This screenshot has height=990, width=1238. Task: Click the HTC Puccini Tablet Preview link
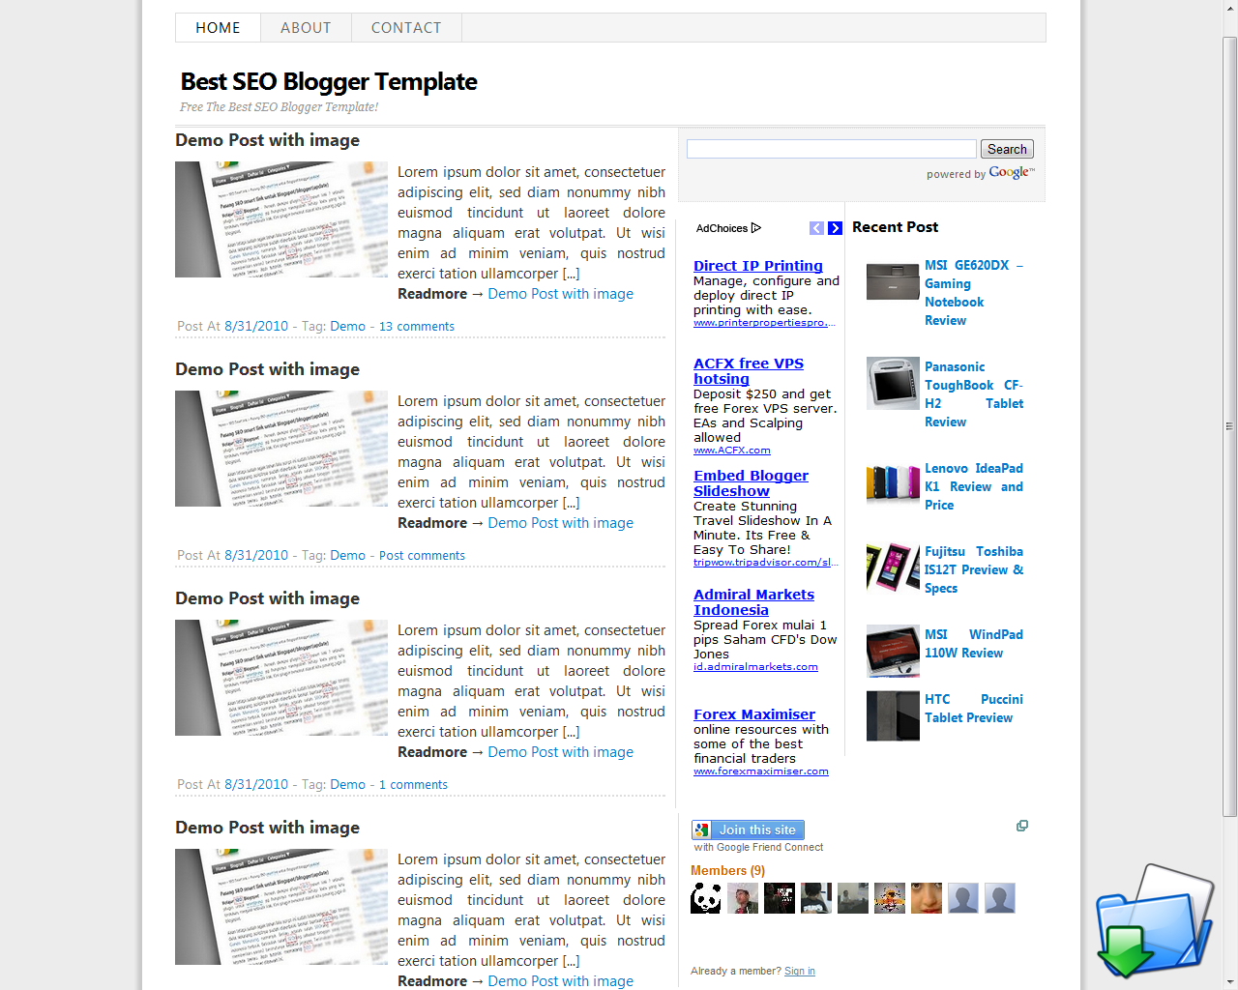click(974, 709)
